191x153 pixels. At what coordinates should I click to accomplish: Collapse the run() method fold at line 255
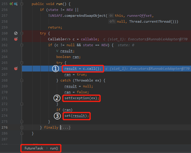point(22,4)
